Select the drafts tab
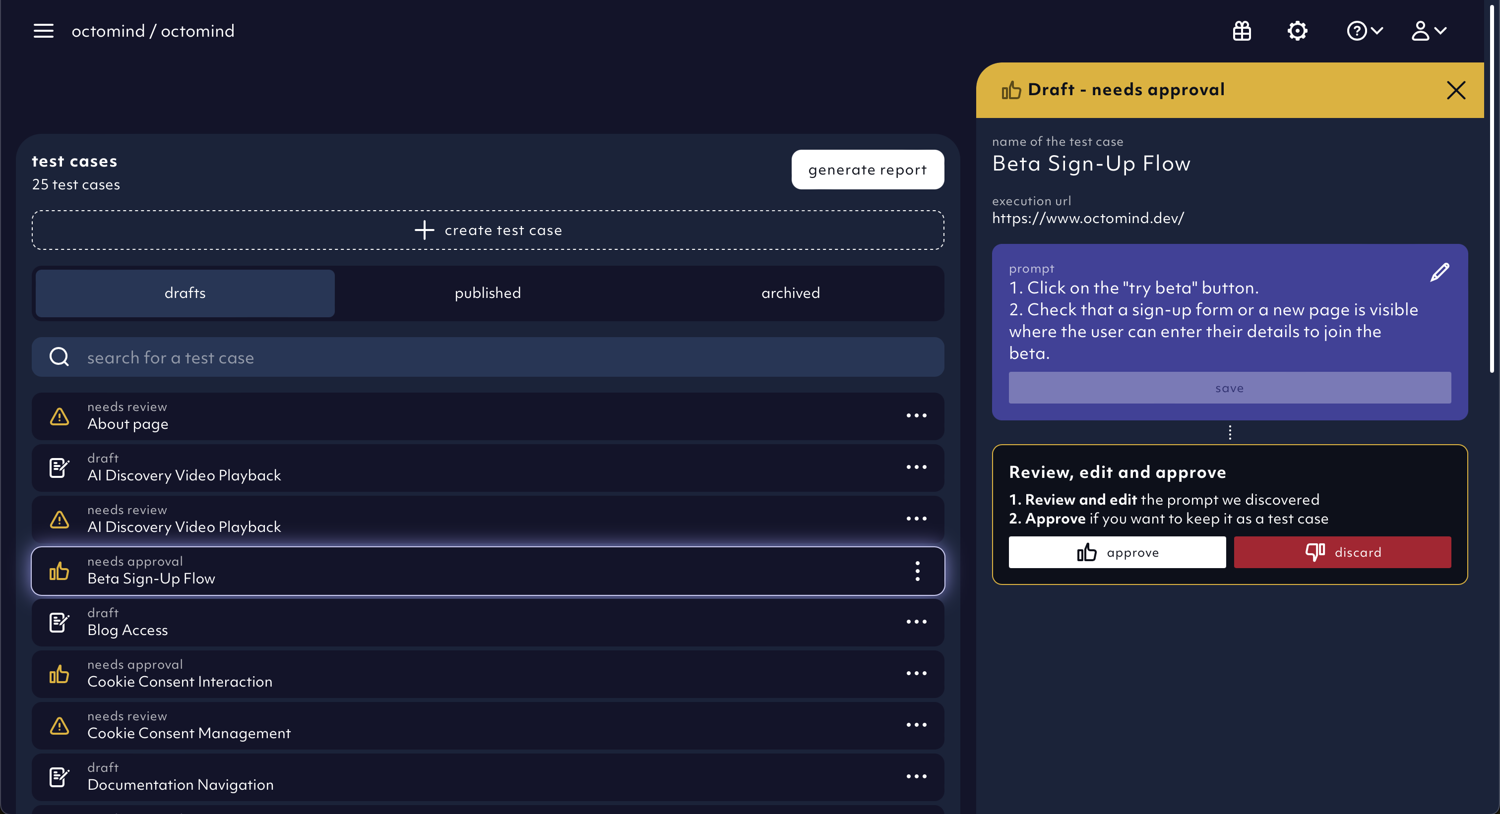The width and height of the screenshot is (1500, 814). pyautogui.click(x=185, y=292)
